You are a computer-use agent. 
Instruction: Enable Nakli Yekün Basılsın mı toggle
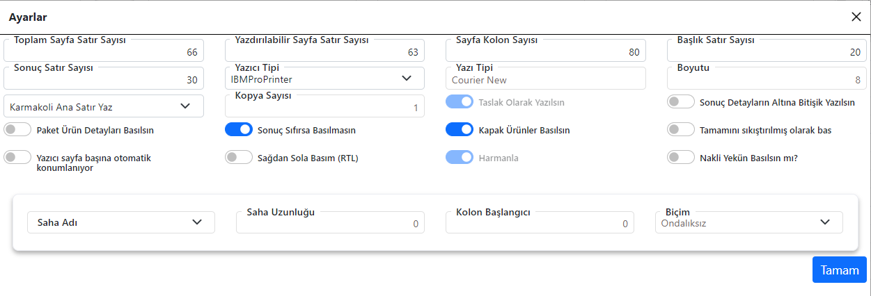click(681, 158)
